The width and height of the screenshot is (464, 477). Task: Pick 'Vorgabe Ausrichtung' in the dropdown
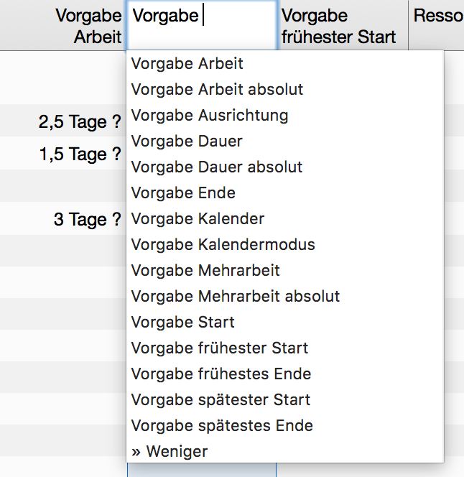tap(210, 116)
